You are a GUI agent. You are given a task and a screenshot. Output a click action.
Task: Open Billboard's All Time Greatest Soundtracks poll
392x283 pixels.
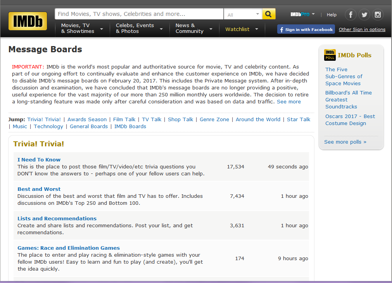[349, 99]
